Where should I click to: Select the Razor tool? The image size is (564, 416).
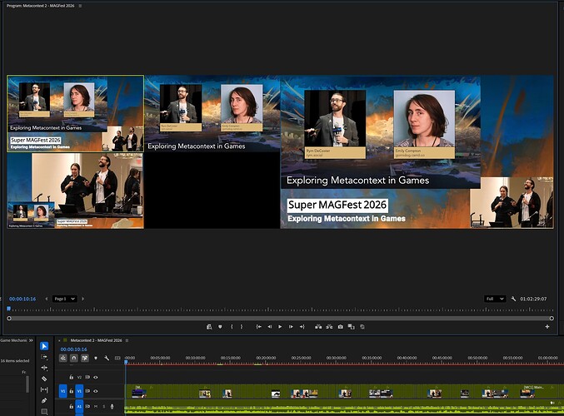click(x=44, y=379)
